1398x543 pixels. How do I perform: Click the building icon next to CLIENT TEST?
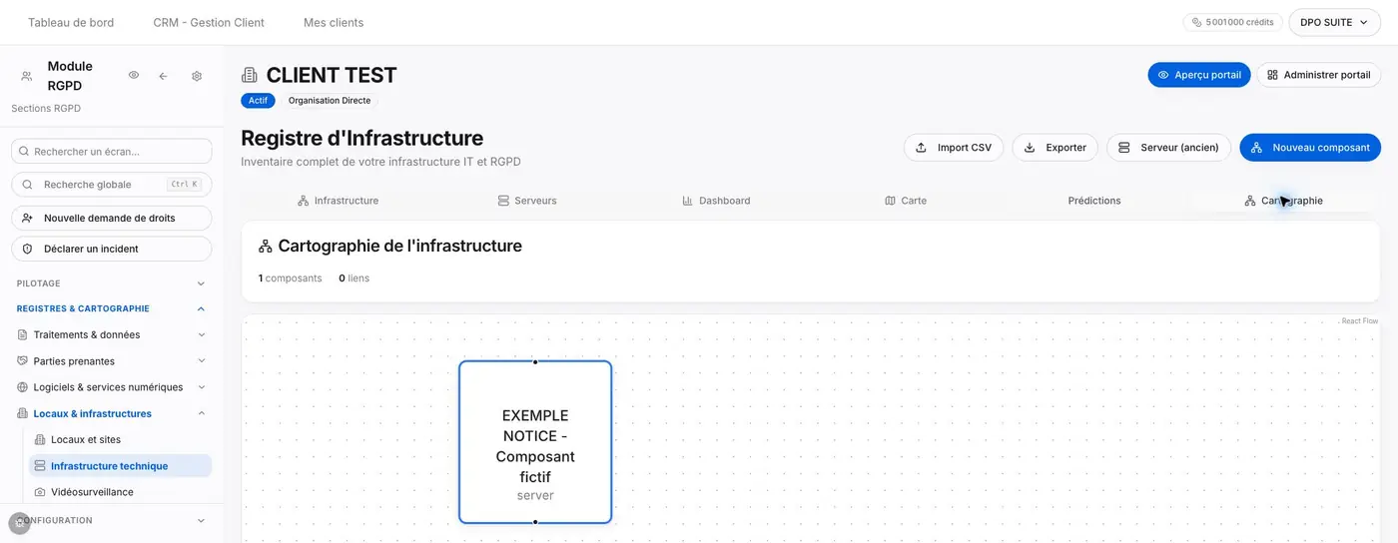[250, 75]
